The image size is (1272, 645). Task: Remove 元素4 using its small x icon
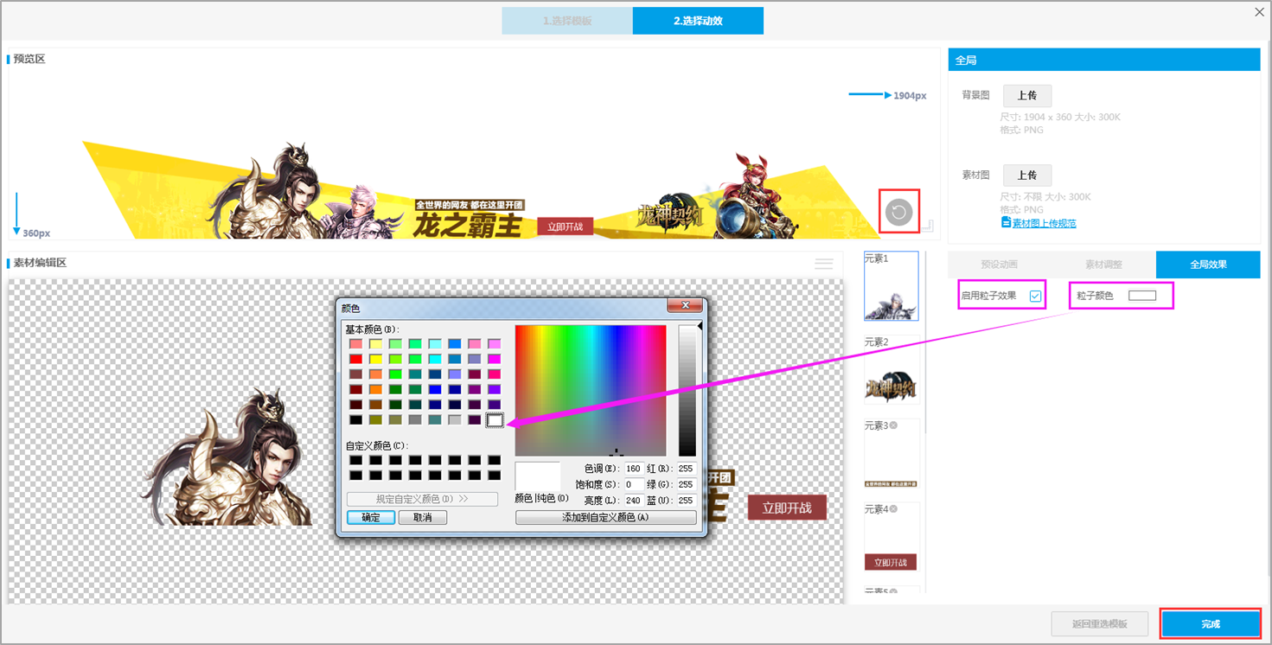(893, 509)
